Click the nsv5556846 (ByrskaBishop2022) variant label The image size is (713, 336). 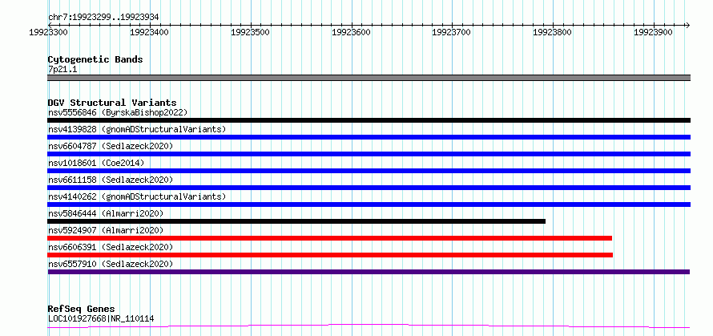coord(118,112)
